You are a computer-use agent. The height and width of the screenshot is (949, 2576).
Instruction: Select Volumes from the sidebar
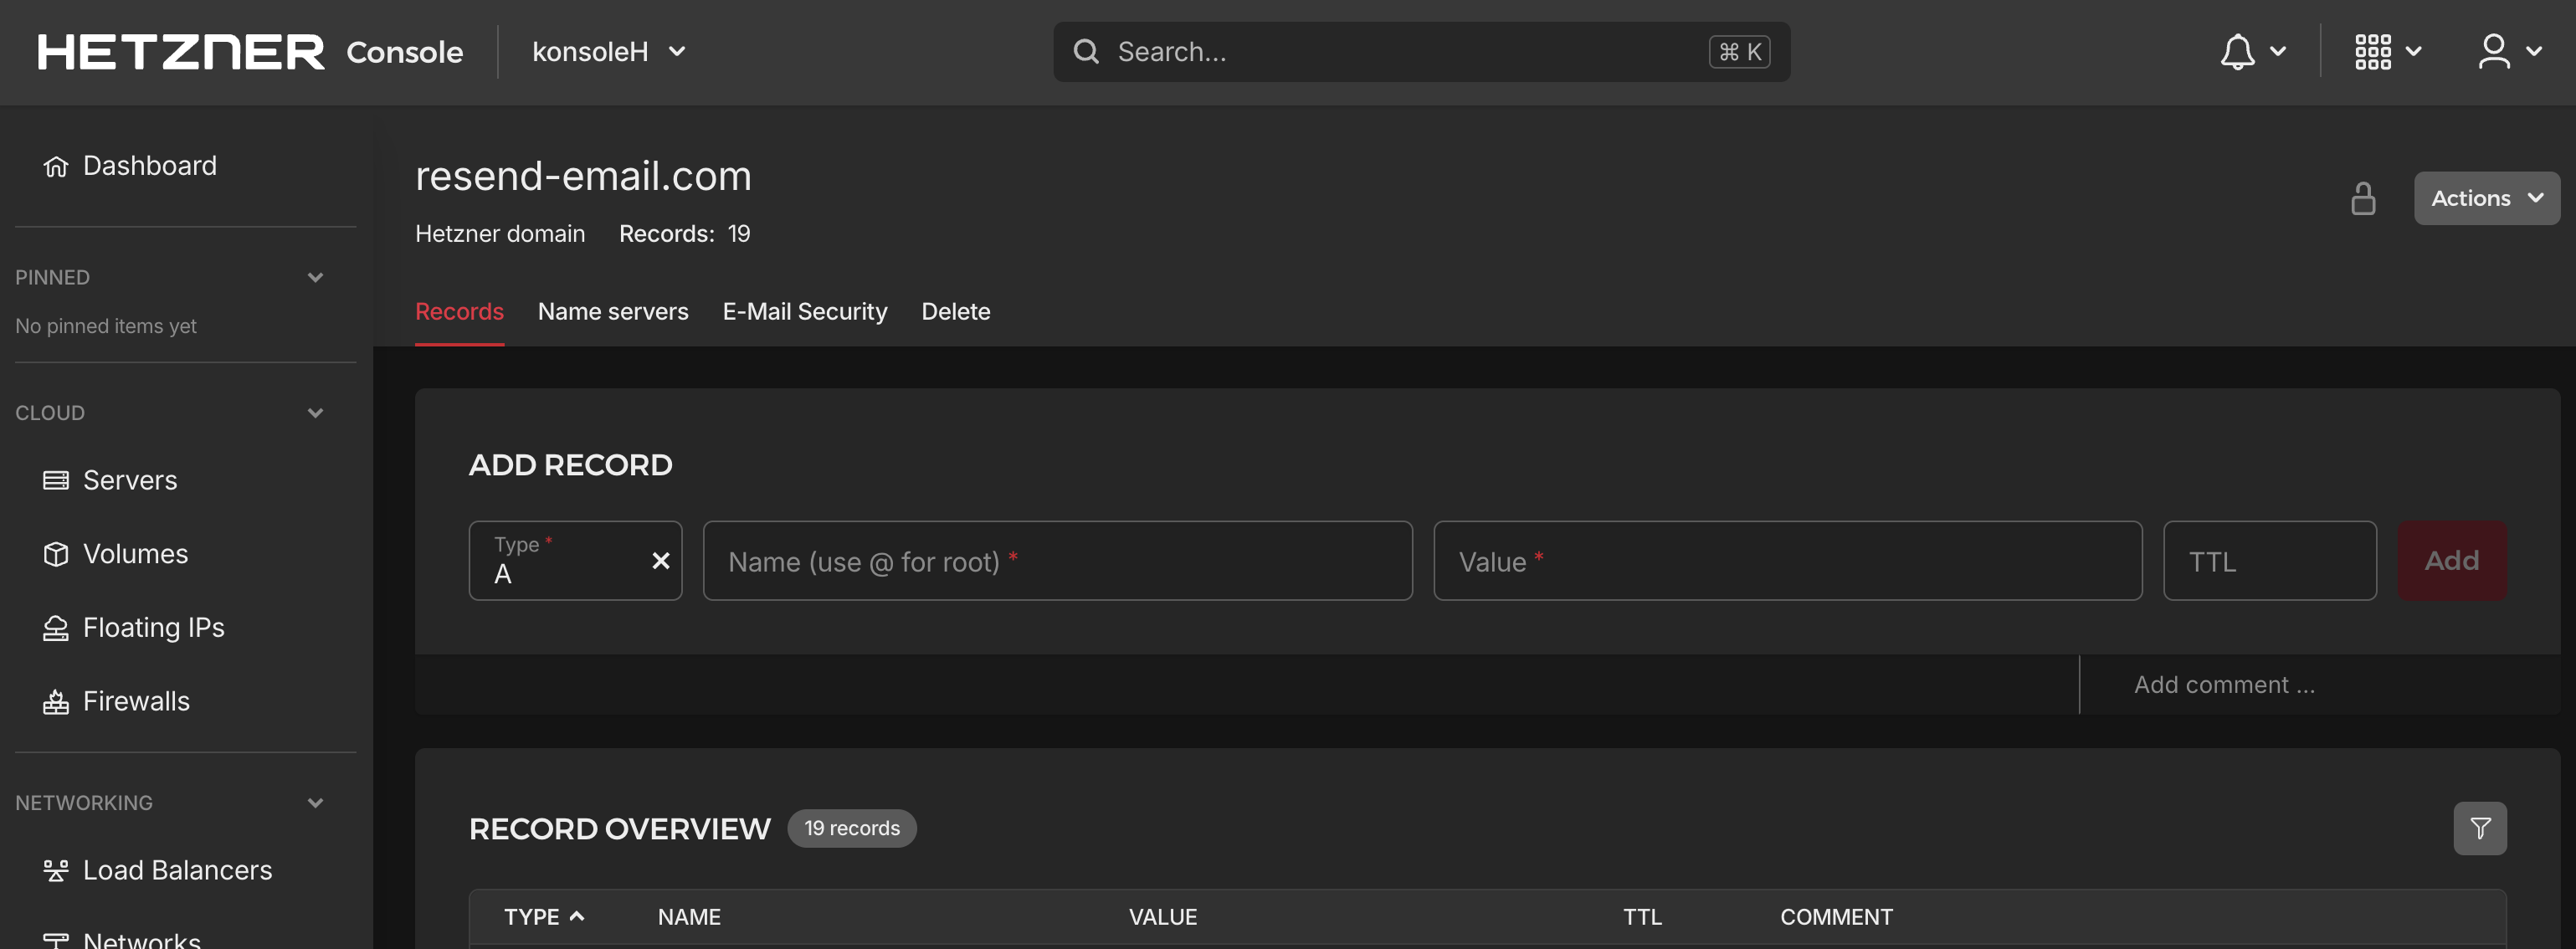135,553
